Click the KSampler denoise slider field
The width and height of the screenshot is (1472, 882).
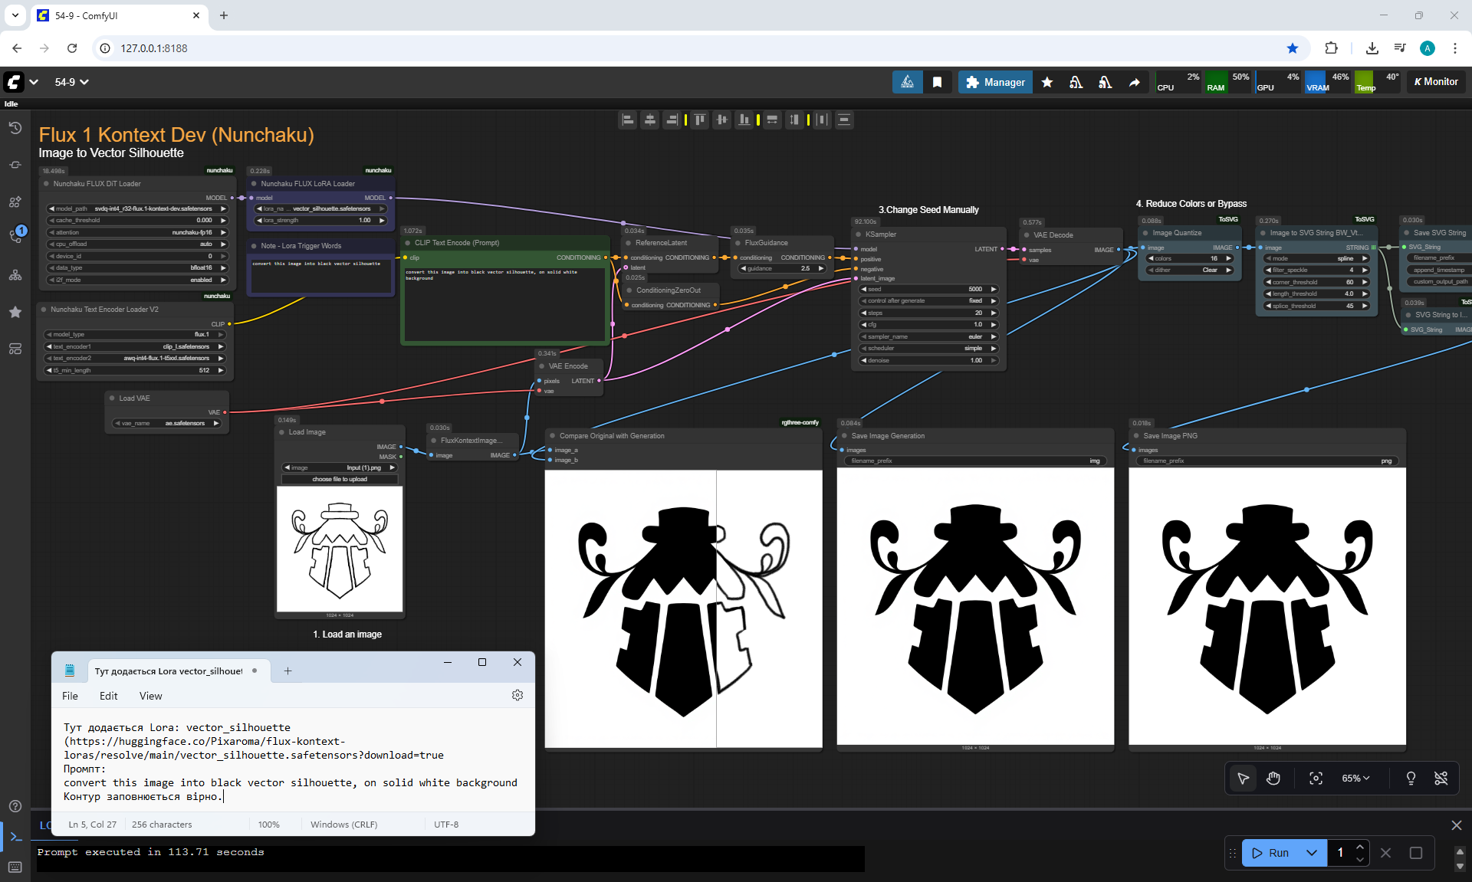tap(928, 360)
